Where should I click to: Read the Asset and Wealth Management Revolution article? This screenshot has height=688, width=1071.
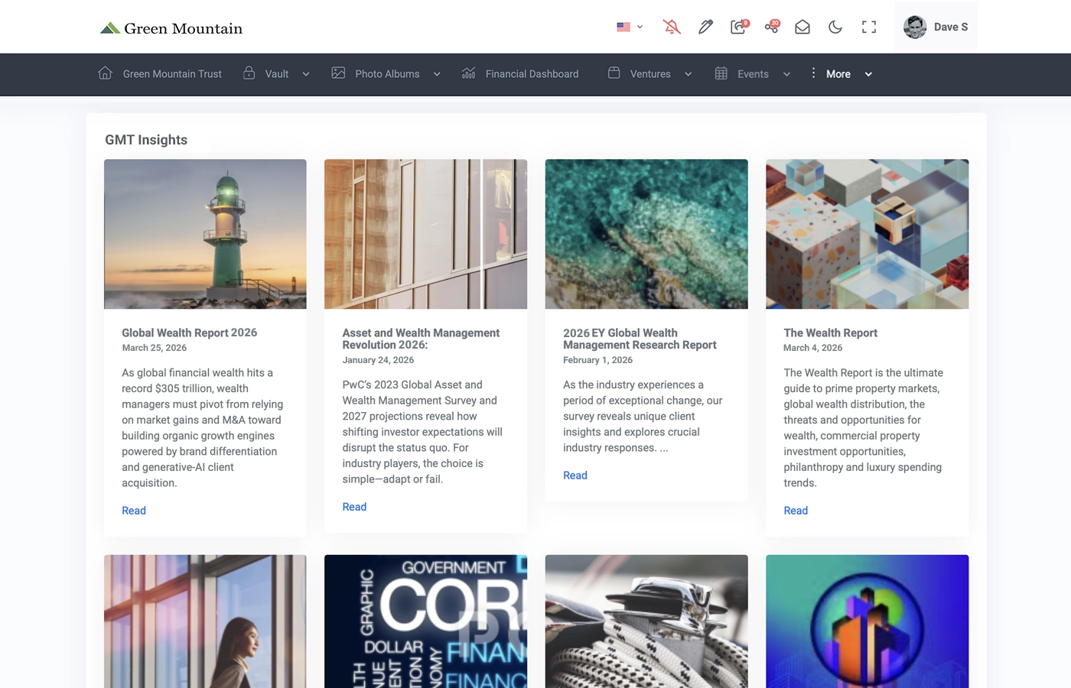(x=354, y=507)
